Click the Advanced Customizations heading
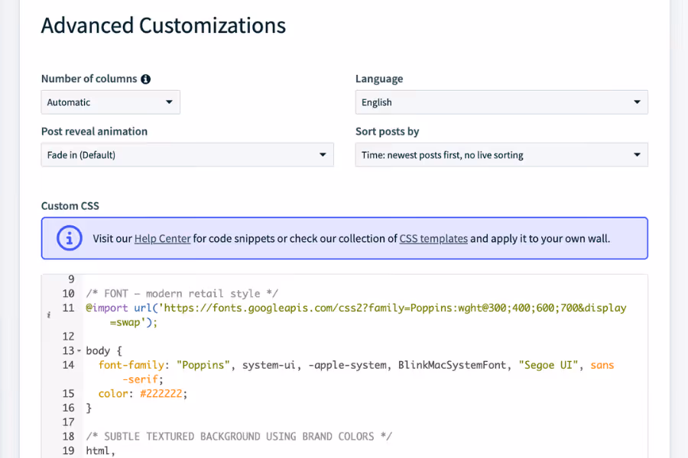The height and width of the screenshot is (458, 688). click(164, 25)
